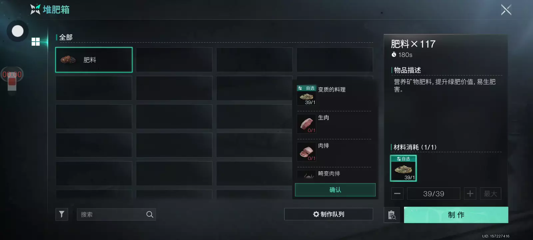This screenshot has width=533, height=240.
Task: Open the 自选 material slot selector
Action: [x=403, y=168]
